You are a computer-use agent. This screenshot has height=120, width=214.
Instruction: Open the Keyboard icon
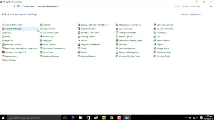pos(3,41)
